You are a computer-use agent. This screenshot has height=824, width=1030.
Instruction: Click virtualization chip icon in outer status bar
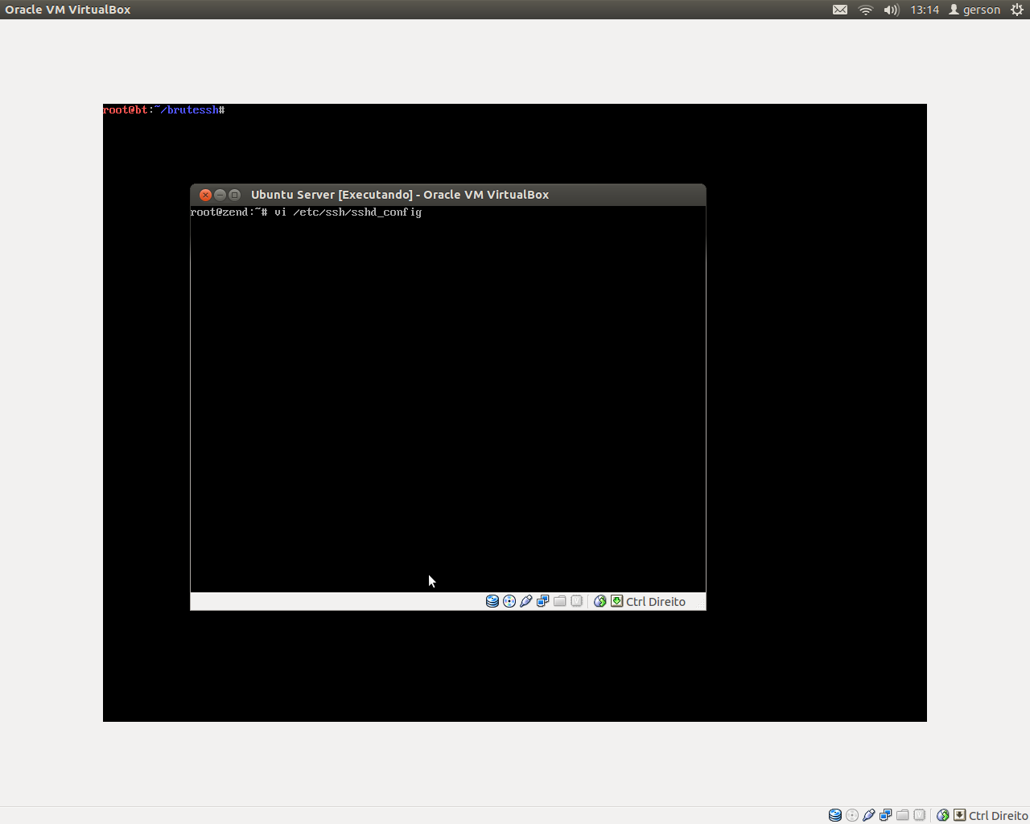tap(920, 815)
